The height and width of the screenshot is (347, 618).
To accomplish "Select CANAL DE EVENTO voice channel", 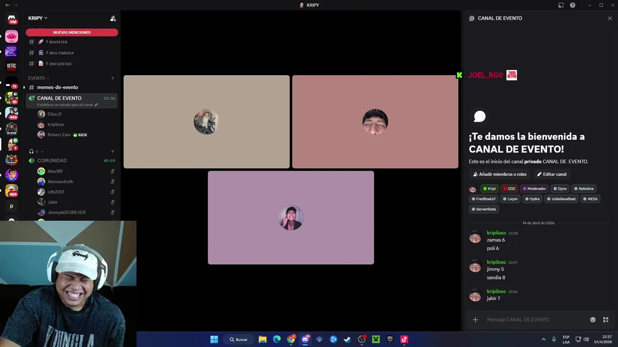I will (x=71, y=101).
